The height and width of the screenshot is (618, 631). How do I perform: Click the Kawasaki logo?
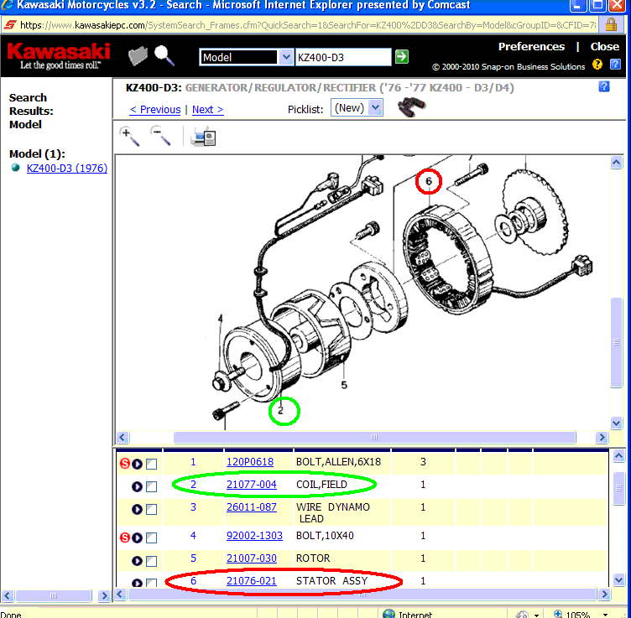(x=59, y=56)
